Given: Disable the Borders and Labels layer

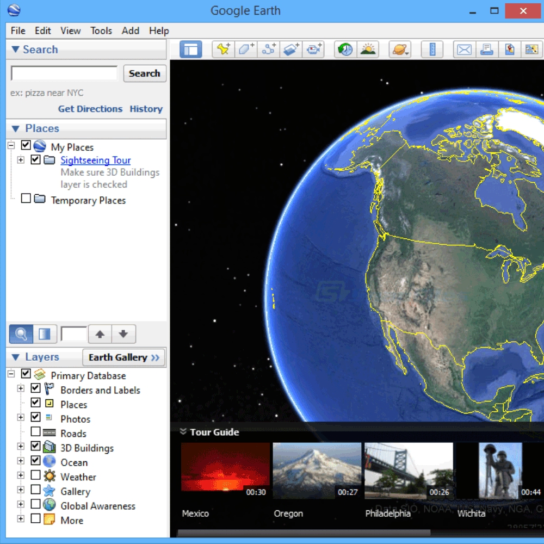Looking at the screenshot, I should point(35,388).
